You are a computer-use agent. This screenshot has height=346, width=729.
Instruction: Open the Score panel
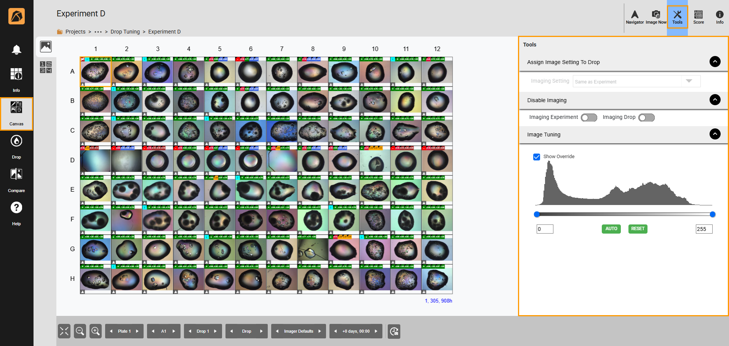[698, 17]
